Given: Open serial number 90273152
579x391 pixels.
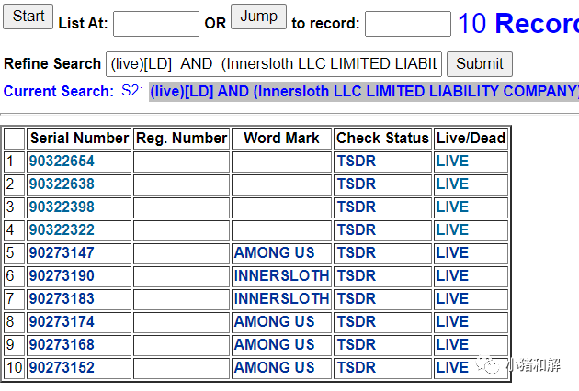Looking at the screenshot, I should tap(62, 367).
